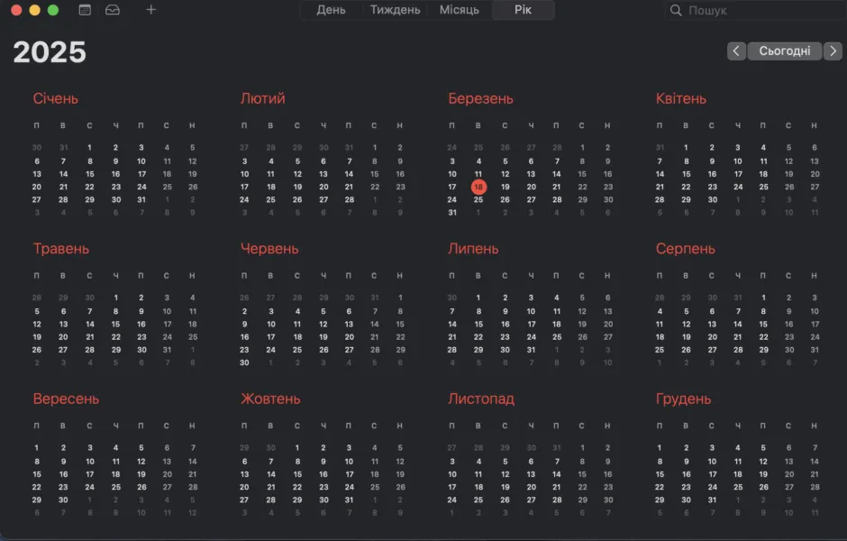Select day 25 in Грудень

[x=738, y=488]
